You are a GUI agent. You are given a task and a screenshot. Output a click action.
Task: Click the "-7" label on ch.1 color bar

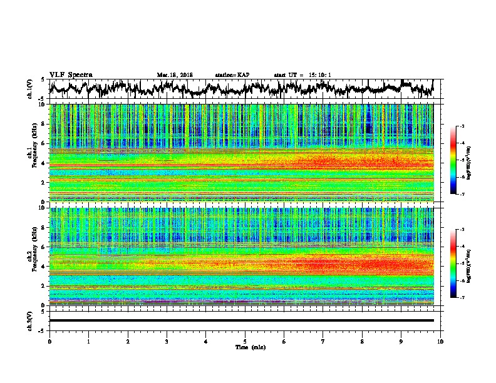(x=462, y=194)
